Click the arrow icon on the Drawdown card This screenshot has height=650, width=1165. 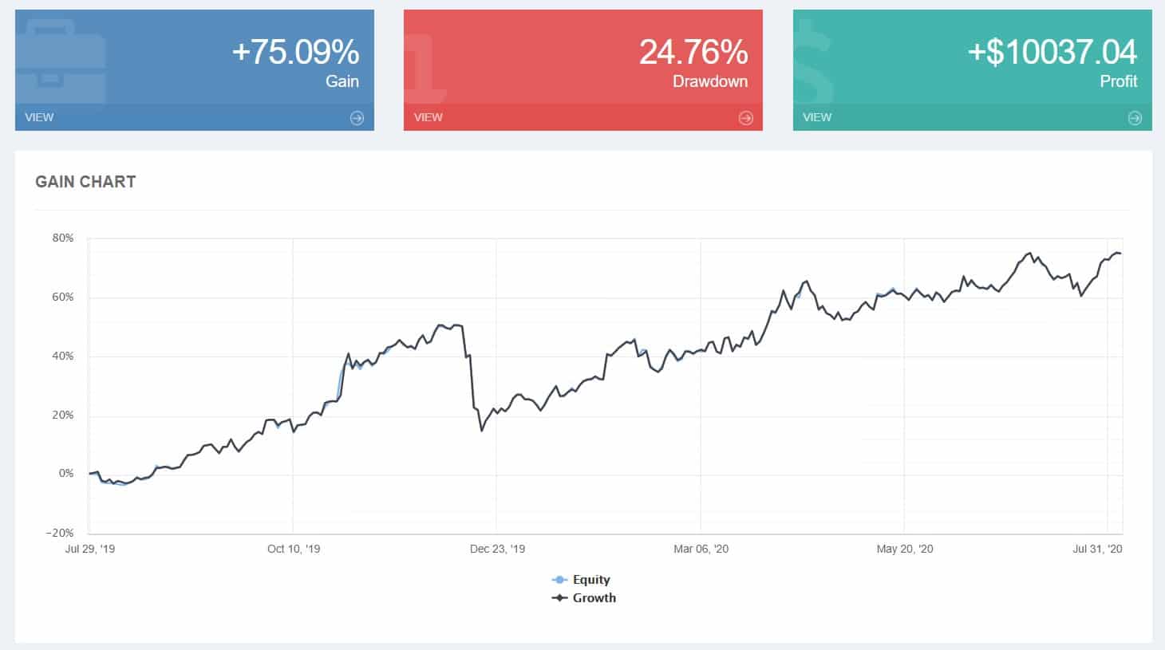[x=745, y=117]
